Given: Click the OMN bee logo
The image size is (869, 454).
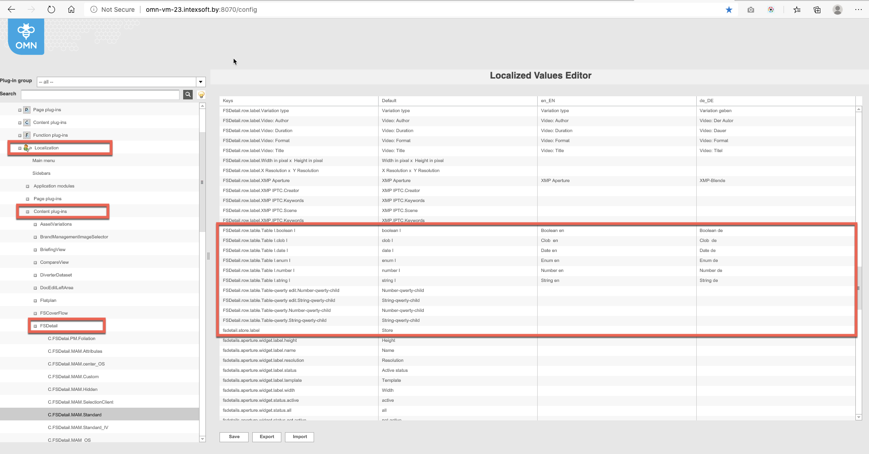Looking at the screenshot, I should [x=25, y=36].
